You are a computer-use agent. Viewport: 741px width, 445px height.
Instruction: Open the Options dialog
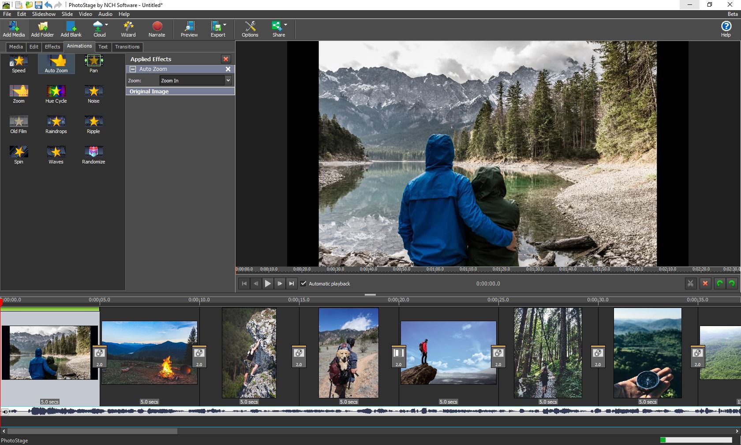pyautogui.click(x=250, y=29)
